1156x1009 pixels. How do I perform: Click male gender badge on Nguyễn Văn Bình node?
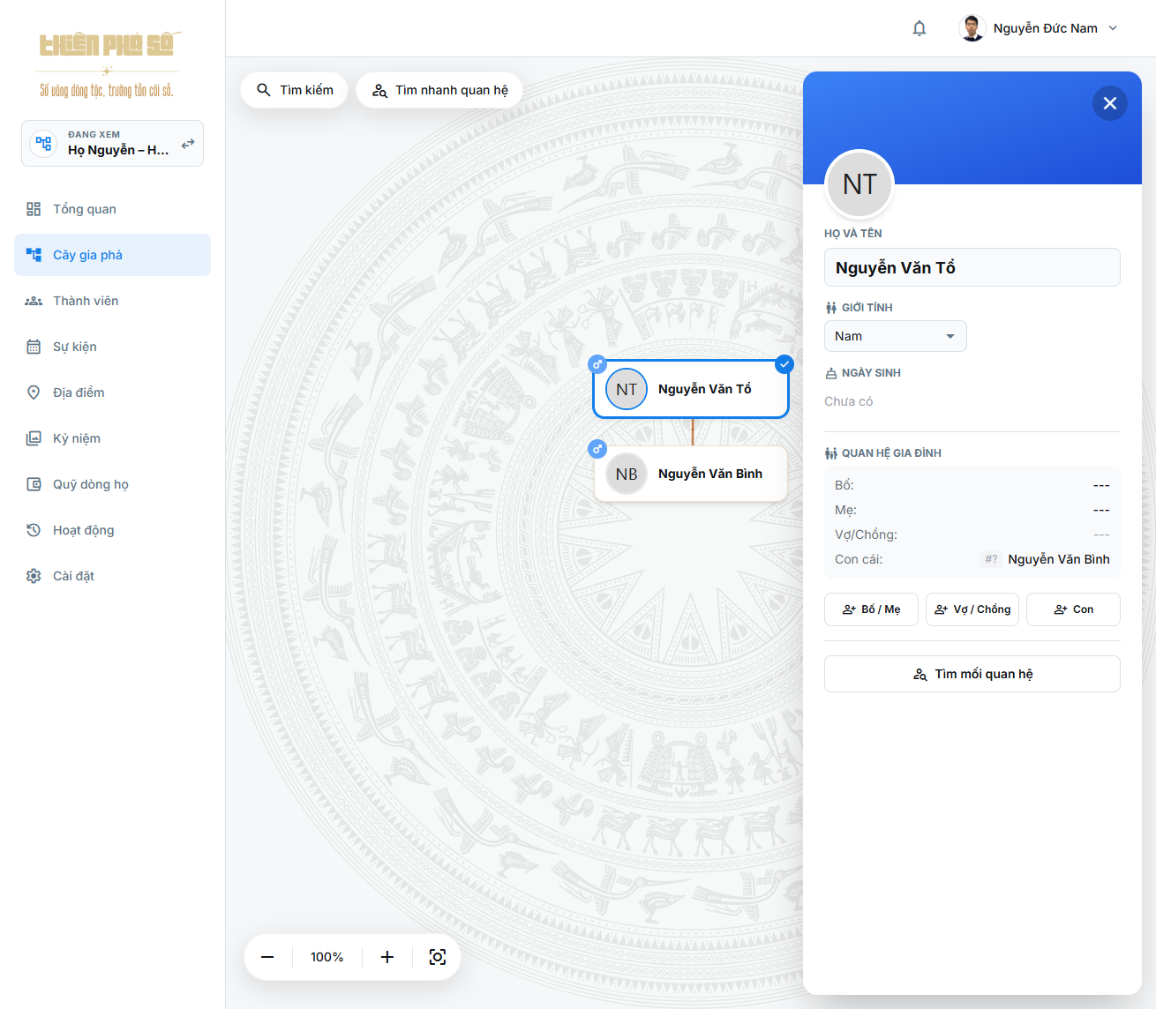tap(597, 449)
